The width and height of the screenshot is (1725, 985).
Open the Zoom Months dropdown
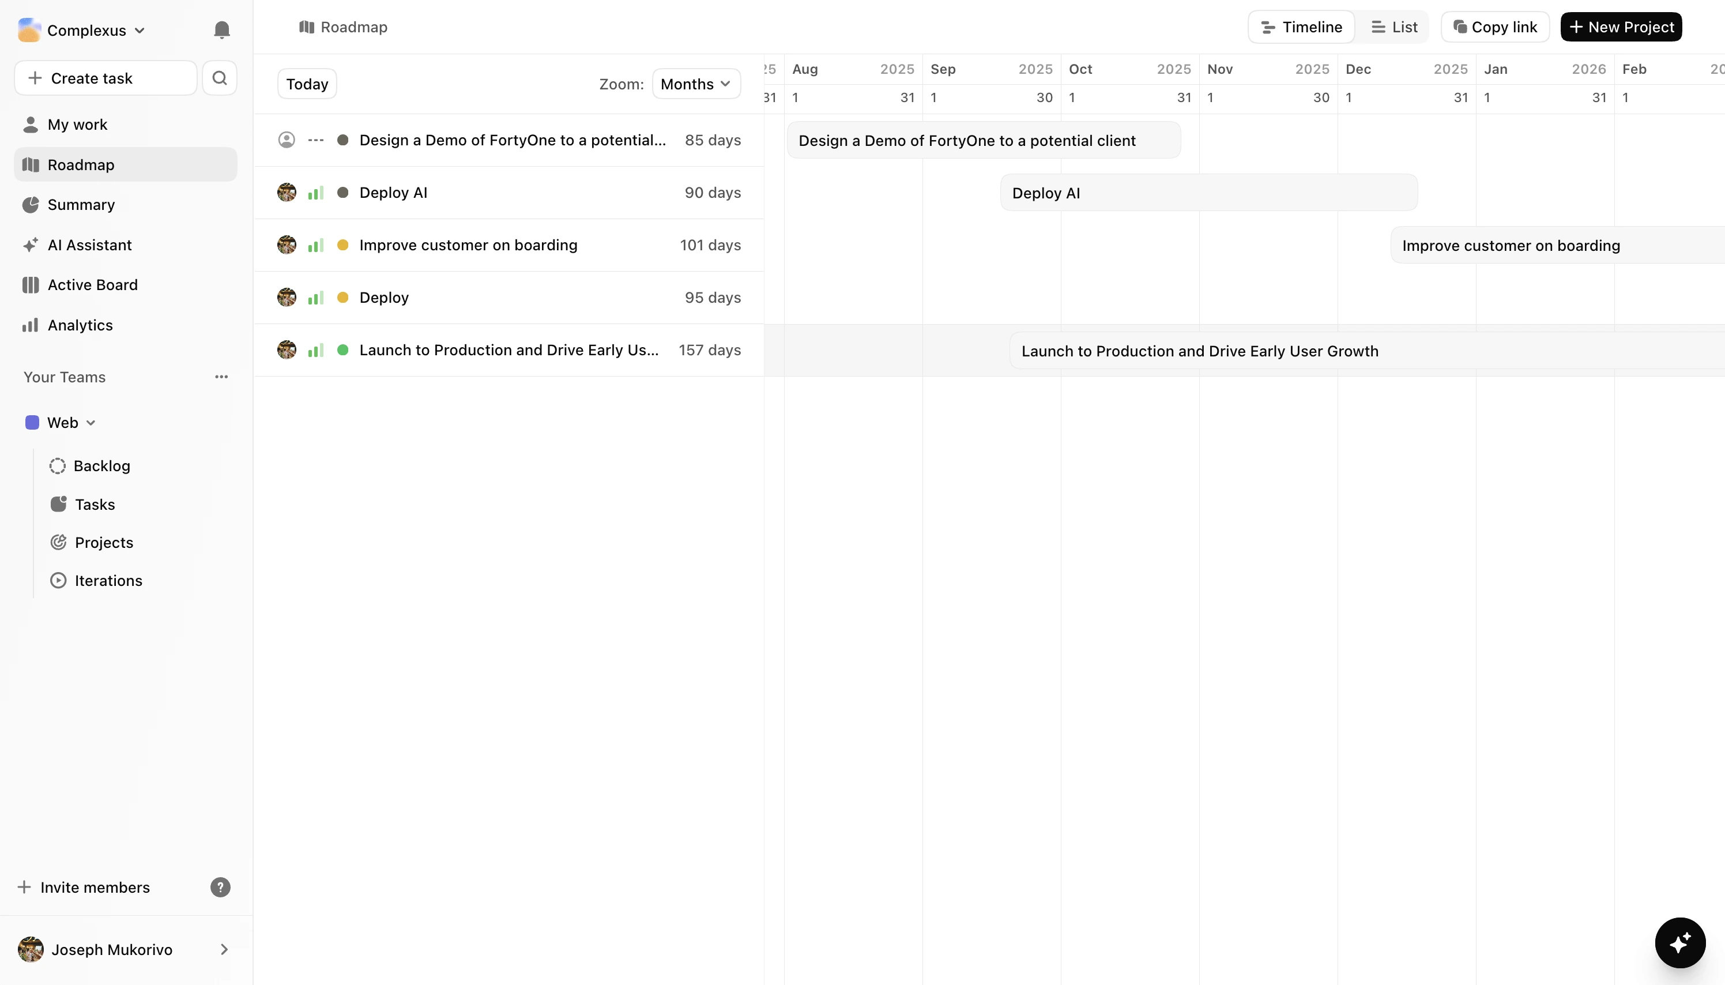[696, 84]
